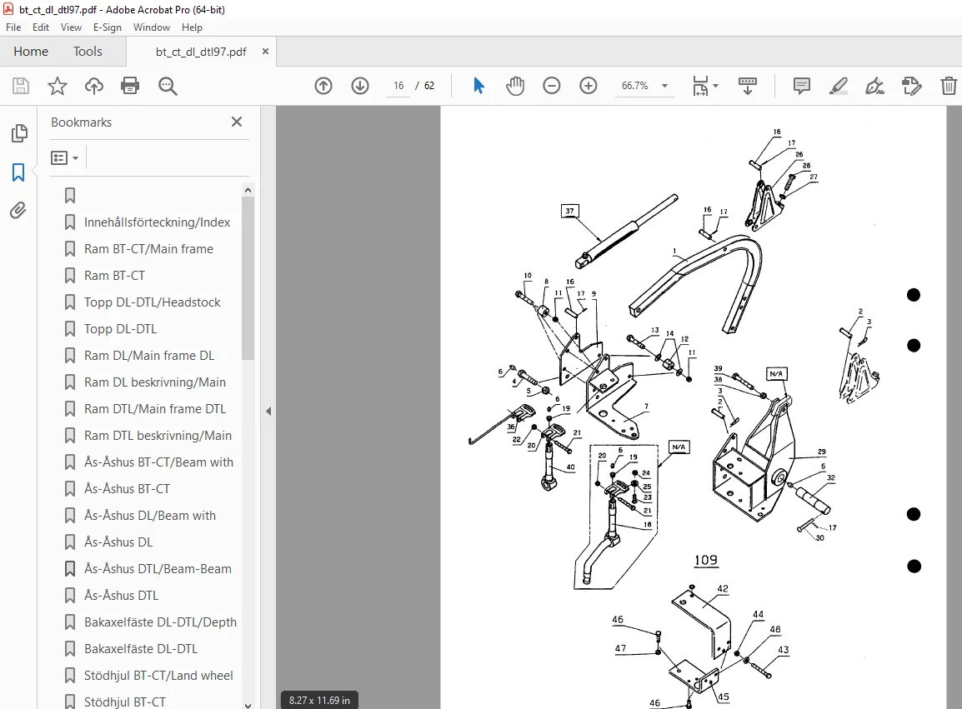Click the page number input field
The width and height of the screenshot is (962, 709).
(x=398, y=86)
